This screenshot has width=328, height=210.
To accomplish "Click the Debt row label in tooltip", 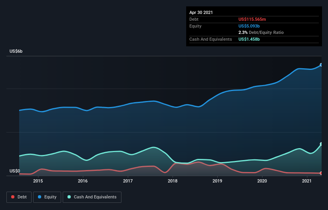I will [194, 19].
